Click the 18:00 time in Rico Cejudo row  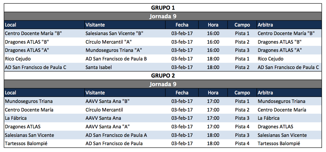point(213,59)
